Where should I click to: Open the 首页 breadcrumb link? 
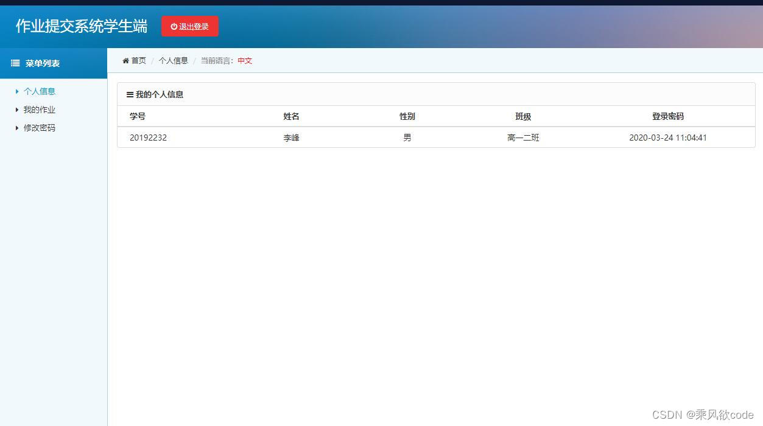(x=139, y=61)
